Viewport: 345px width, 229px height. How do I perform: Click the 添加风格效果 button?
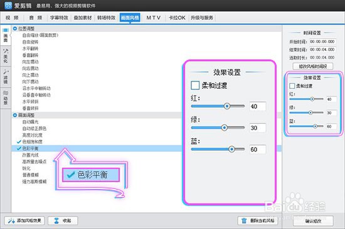24,220
